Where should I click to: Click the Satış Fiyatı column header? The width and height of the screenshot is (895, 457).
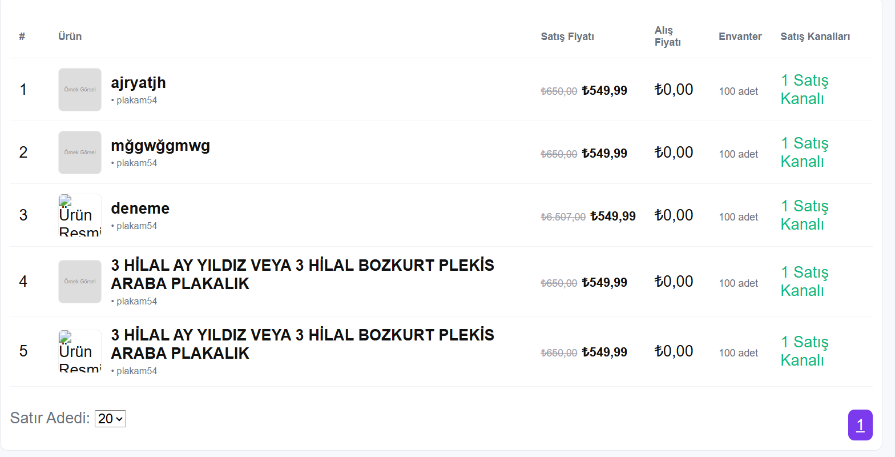click(x=567, y=37)
